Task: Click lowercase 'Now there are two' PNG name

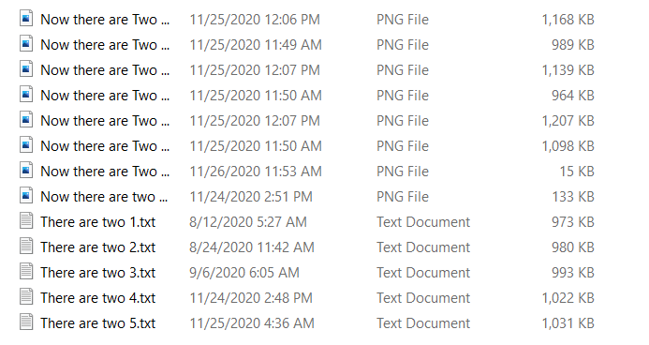Action: click(104, 197)
